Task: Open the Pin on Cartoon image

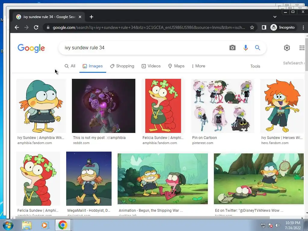Action: 223,106
